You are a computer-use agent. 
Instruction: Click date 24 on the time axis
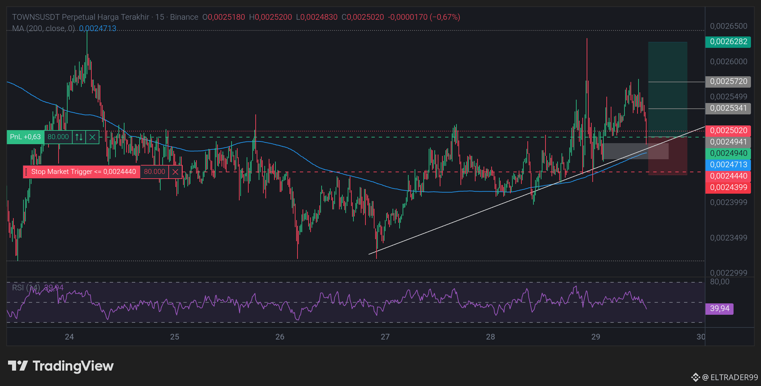tap(69, 337)
